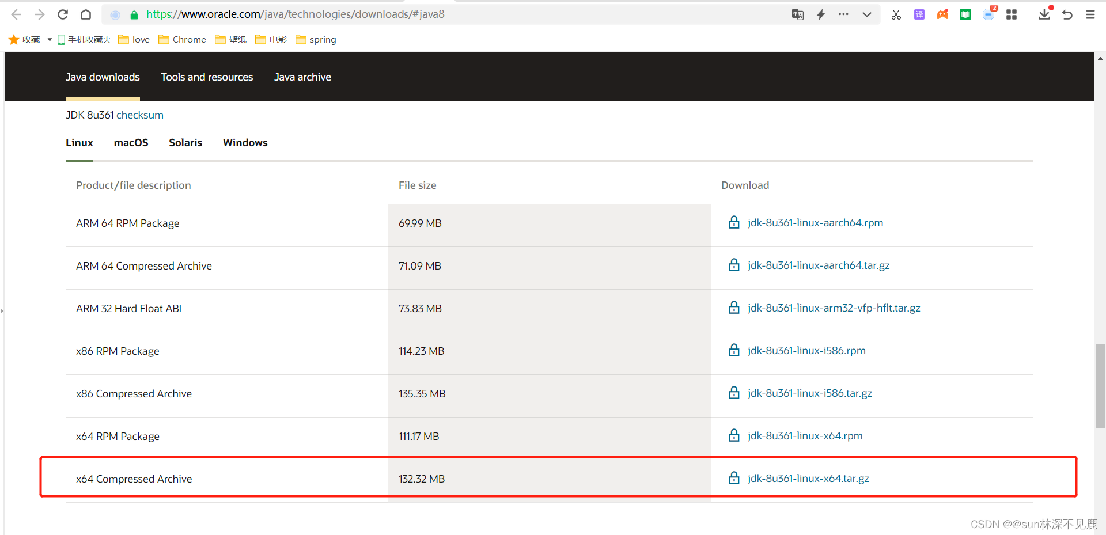Open the extensions grid icon

[1012, 14]
